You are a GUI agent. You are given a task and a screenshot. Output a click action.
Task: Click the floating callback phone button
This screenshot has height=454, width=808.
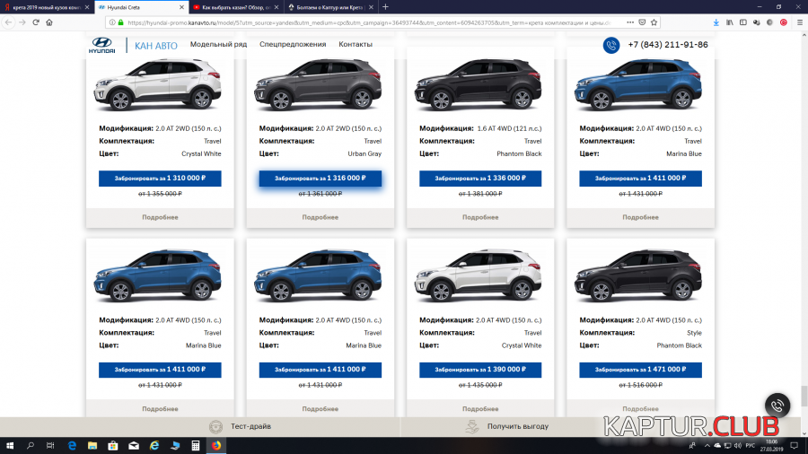click(x=777, y=406)
